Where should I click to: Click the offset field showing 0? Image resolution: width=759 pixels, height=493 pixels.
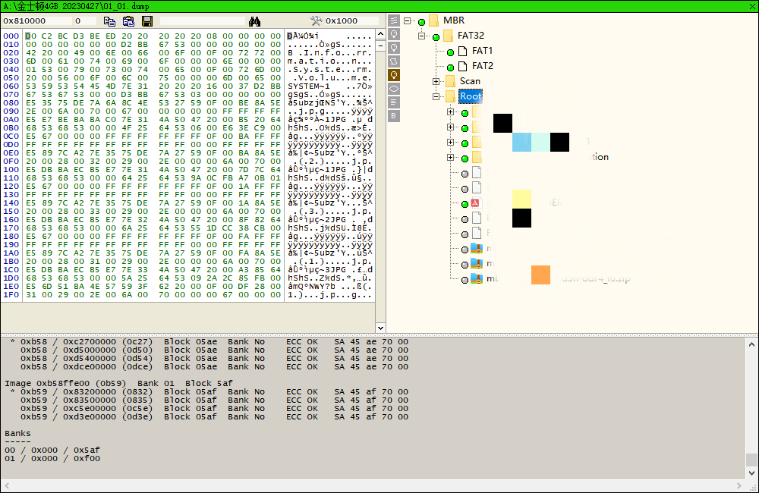pos(85,20)
